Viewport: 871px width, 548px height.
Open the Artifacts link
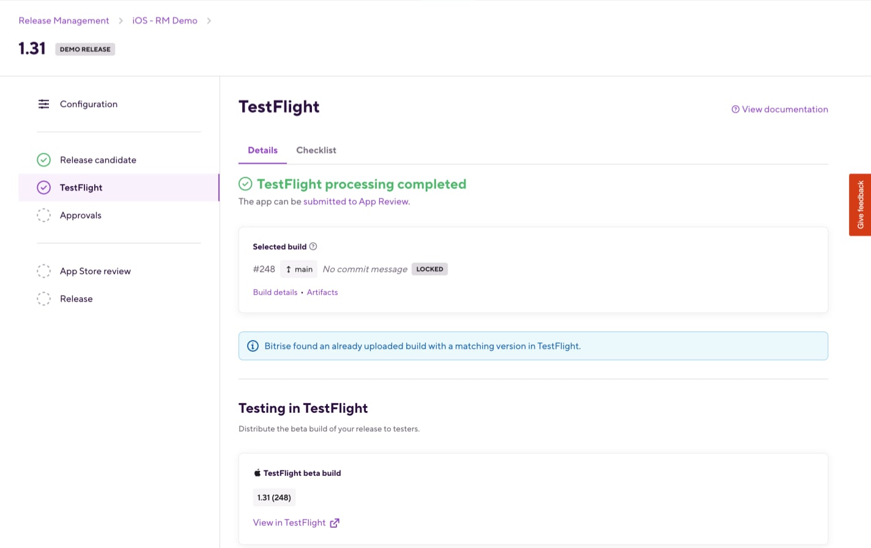click(x=322, y=292)
